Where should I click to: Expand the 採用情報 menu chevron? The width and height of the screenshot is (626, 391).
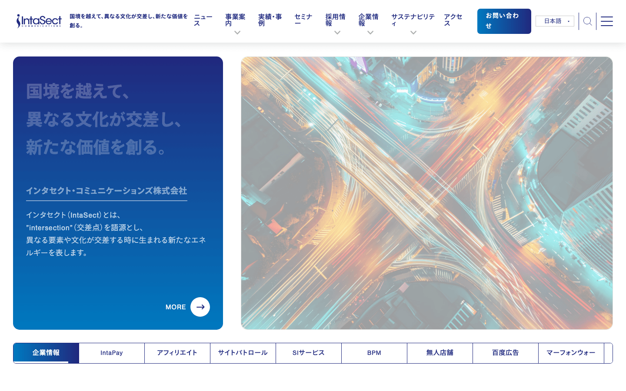tap(337, 33)
